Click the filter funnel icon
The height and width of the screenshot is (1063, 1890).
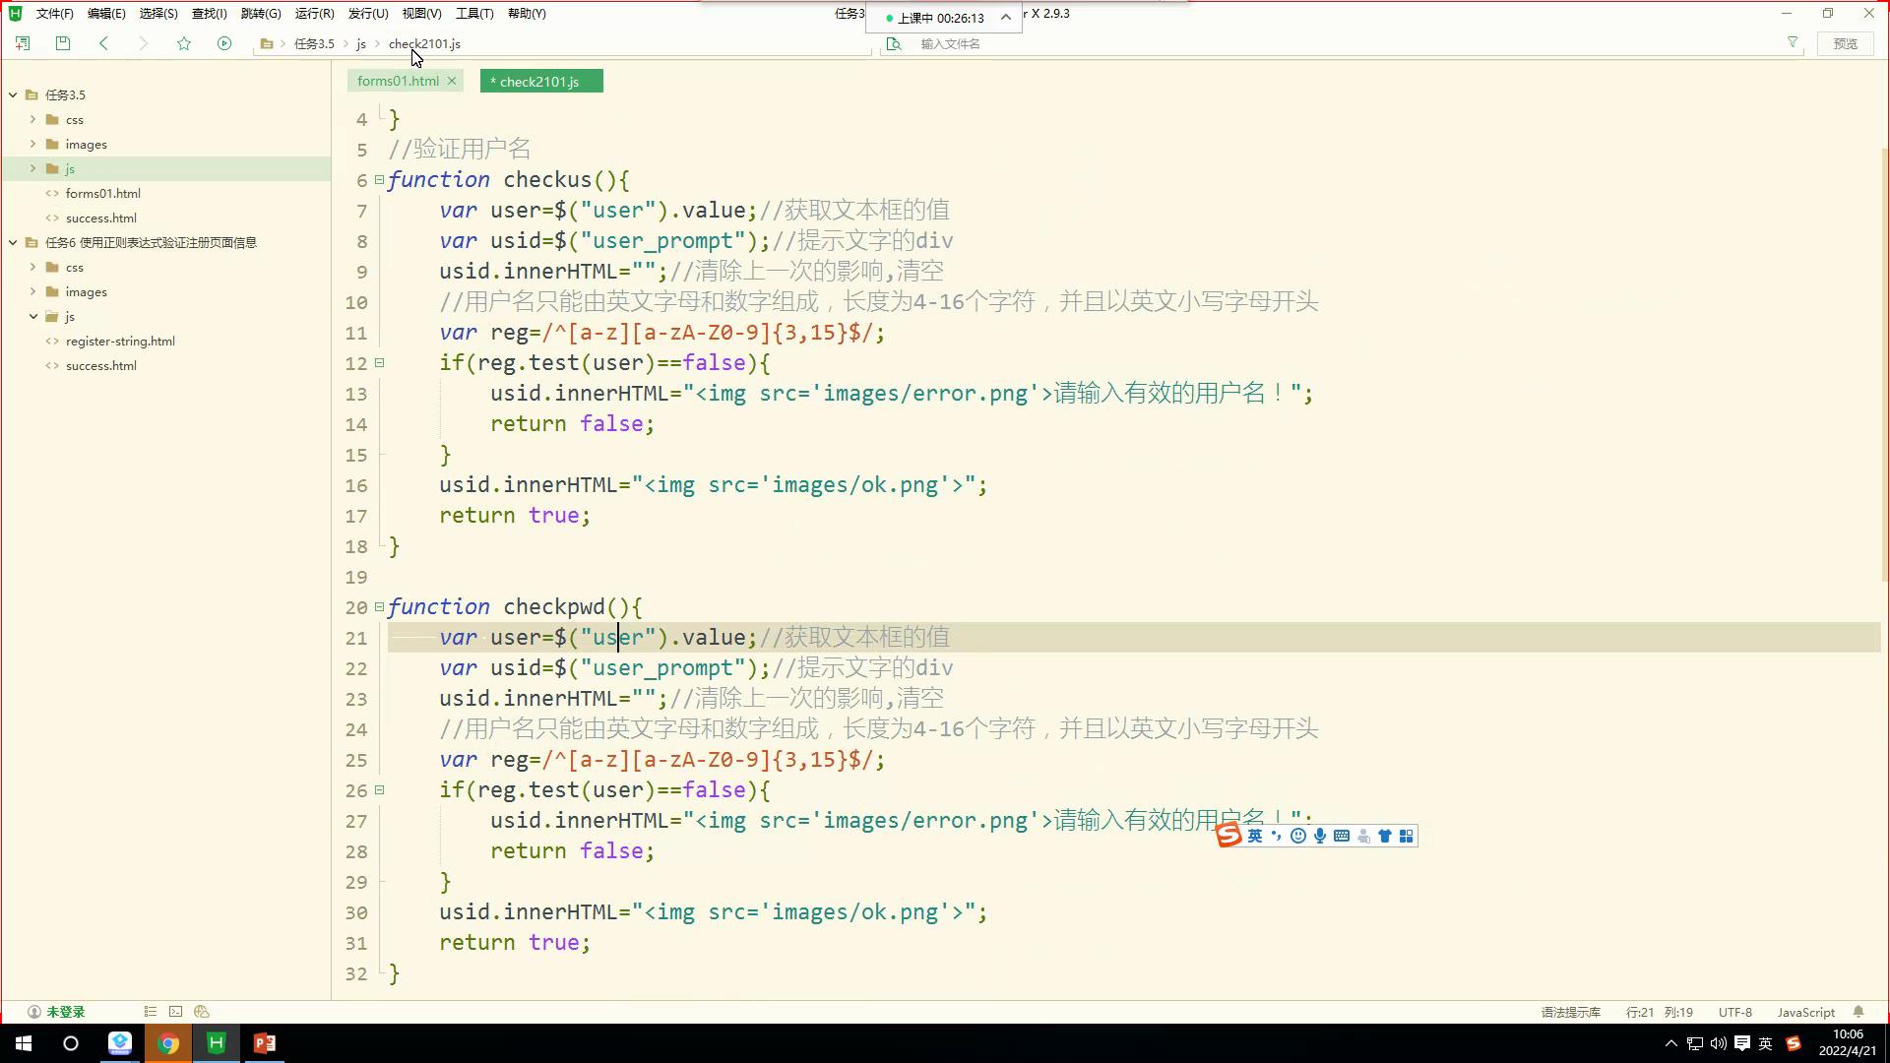[1793, 43]
